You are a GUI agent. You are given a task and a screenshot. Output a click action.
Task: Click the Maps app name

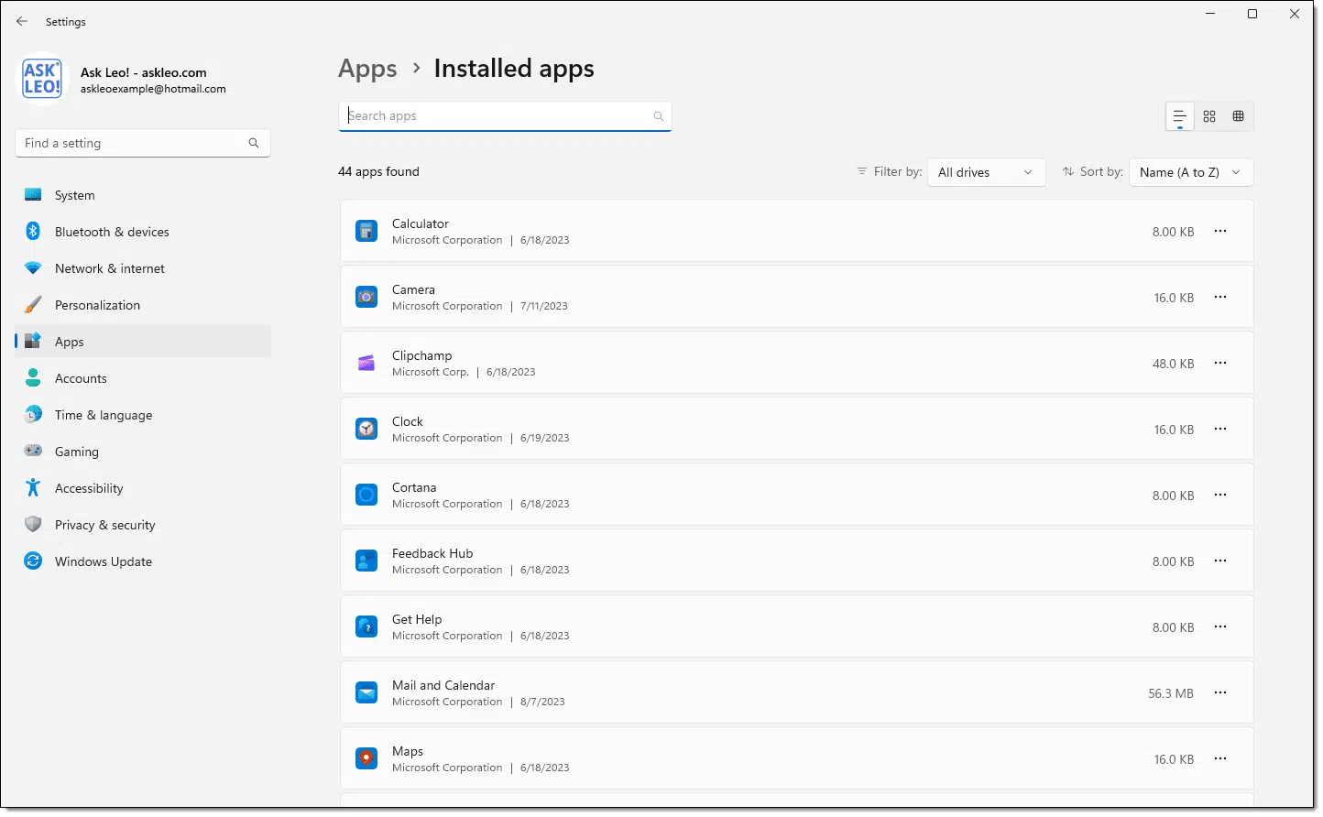tap(408, 751)
